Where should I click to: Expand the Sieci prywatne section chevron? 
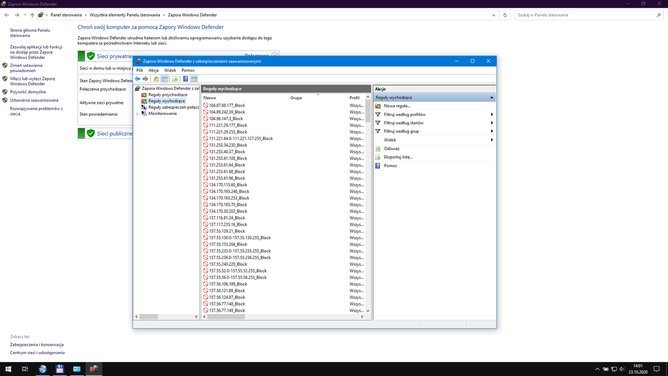pyautogui.click(x=275, y=55)
